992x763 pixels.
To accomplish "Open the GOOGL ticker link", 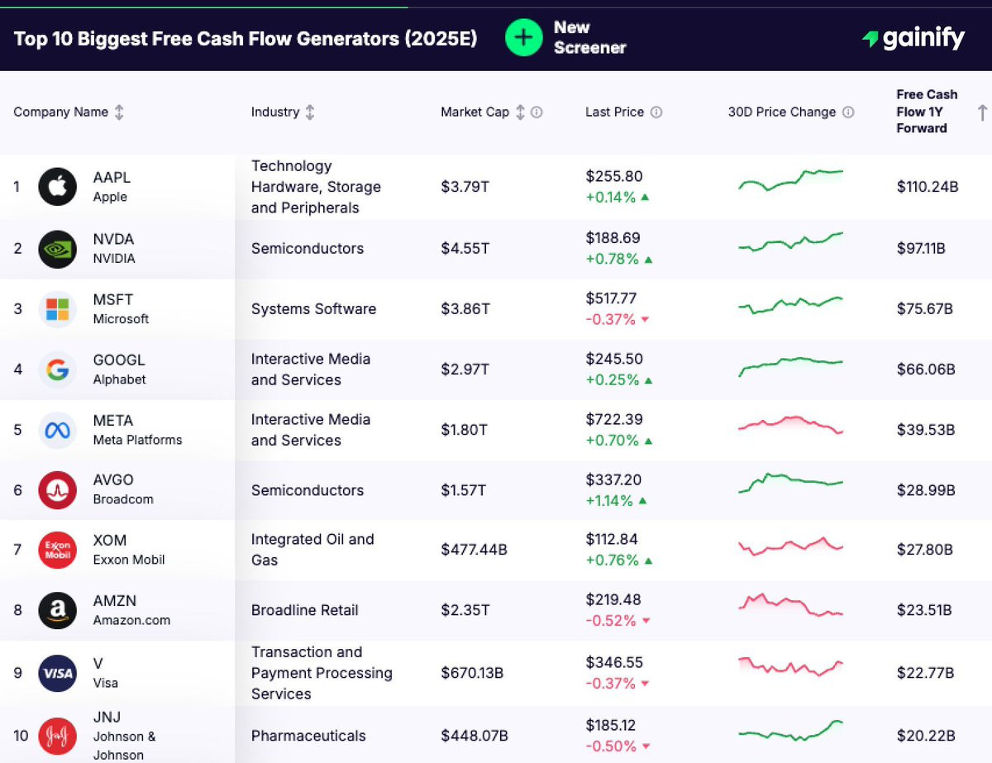I will point(118,360).
